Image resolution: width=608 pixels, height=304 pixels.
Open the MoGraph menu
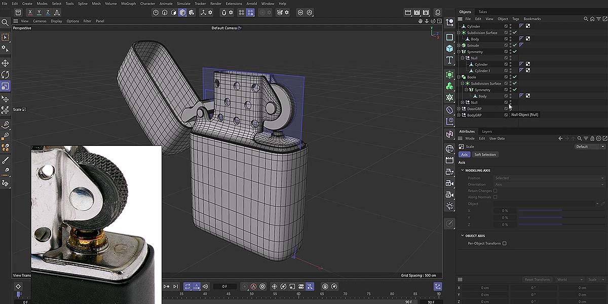[x=128, y=4]
